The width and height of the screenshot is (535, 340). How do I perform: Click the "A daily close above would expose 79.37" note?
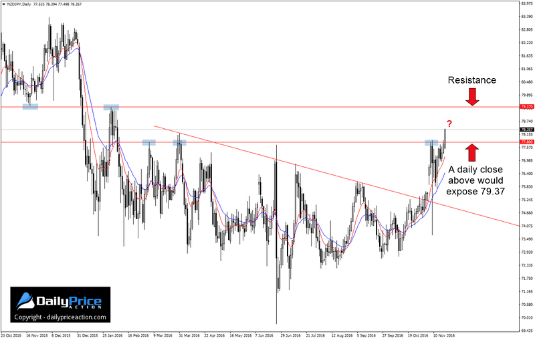475,180
